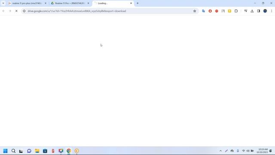
Task: Open the clock and calendar flyout
Action: point(262,151)
